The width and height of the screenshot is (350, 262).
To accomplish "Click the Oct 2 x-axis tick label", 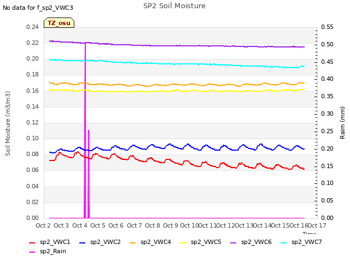I will (x=43, y=225).
